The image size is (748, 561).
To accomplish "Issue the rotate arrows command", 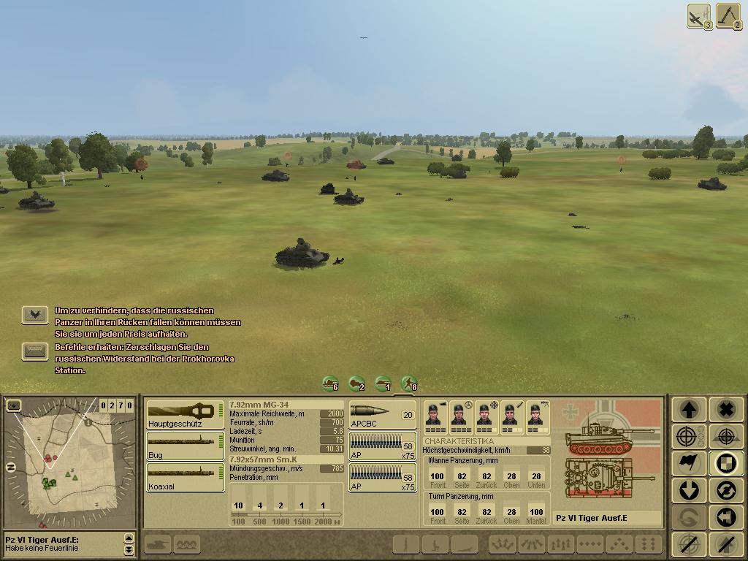I will (x=725, y=490).
